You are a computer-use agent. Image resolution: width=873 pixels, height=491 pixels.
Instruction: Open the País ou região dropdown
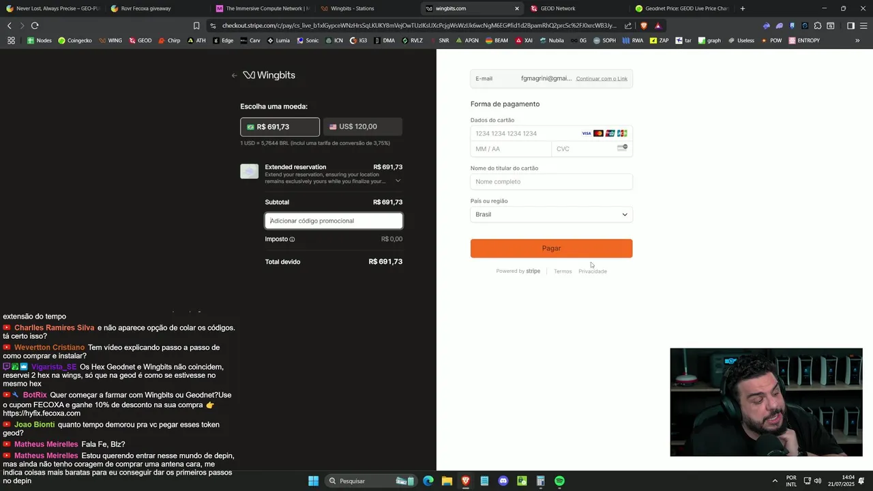click(x=551, y=215)
